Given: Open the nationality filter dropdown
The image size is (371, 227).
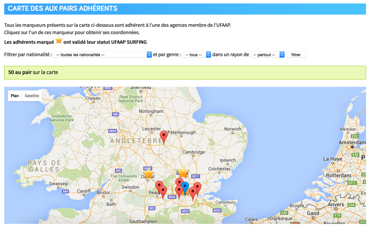Looking at the screenshot, I should click(102, 54).
